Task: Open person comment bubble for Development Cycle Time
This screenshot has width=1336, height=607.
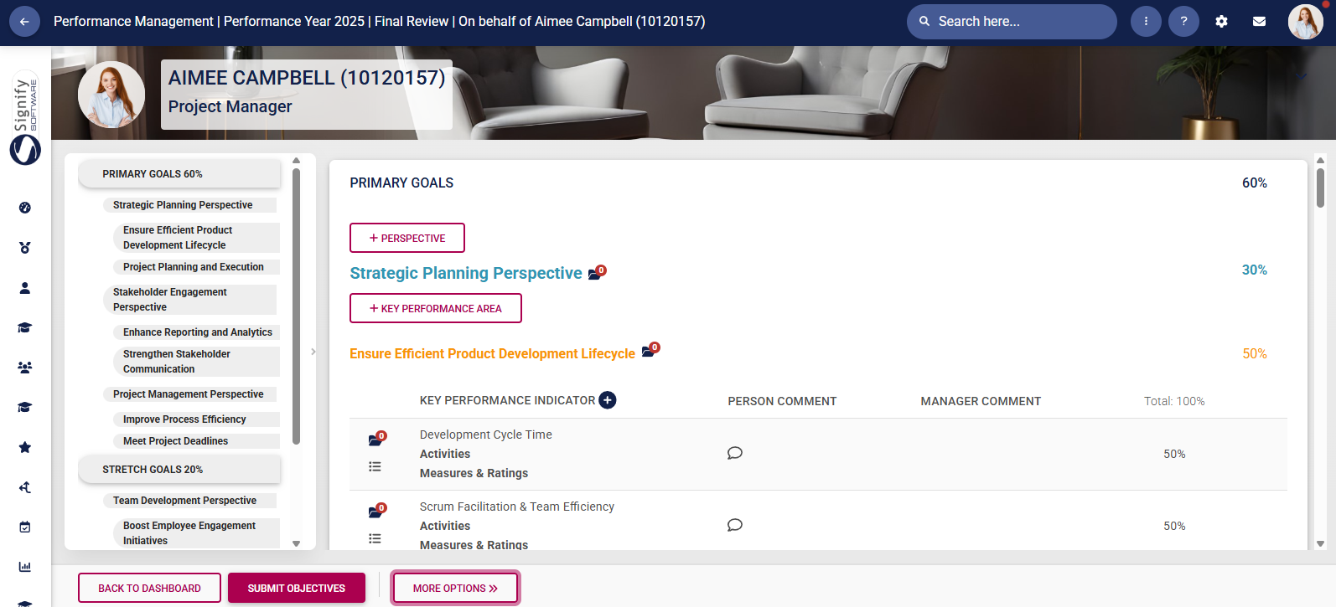Action: 735,453
